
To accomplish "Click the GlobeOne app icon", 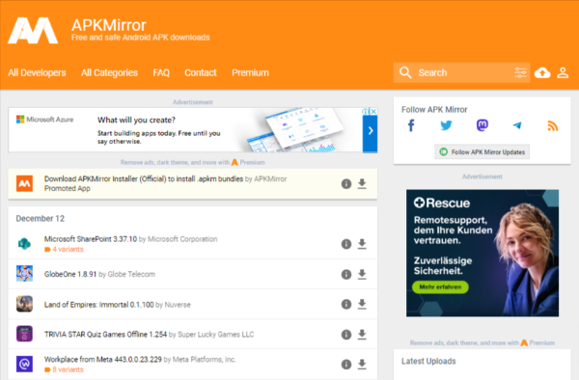I will point(24,274).
